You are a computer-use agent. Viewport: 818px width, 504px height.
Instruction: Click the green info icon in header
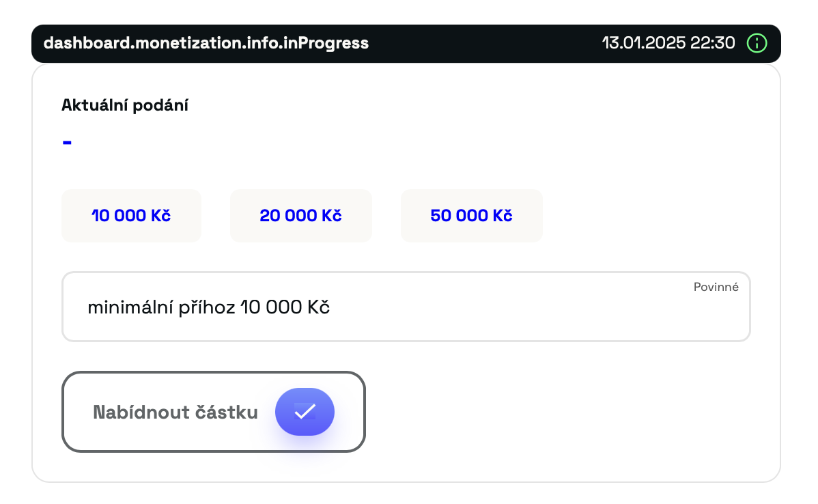pyautogui.click(x=757, y=44)
